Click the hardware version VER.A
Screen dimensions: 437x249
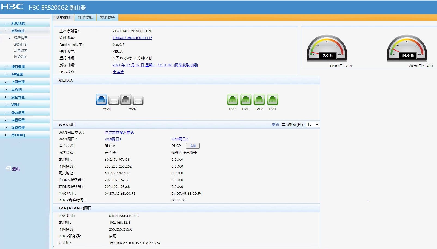coord(118,51)
